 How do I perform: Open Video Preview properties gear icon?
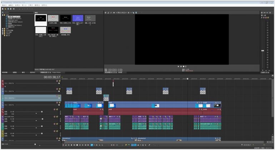click(105, 12)
